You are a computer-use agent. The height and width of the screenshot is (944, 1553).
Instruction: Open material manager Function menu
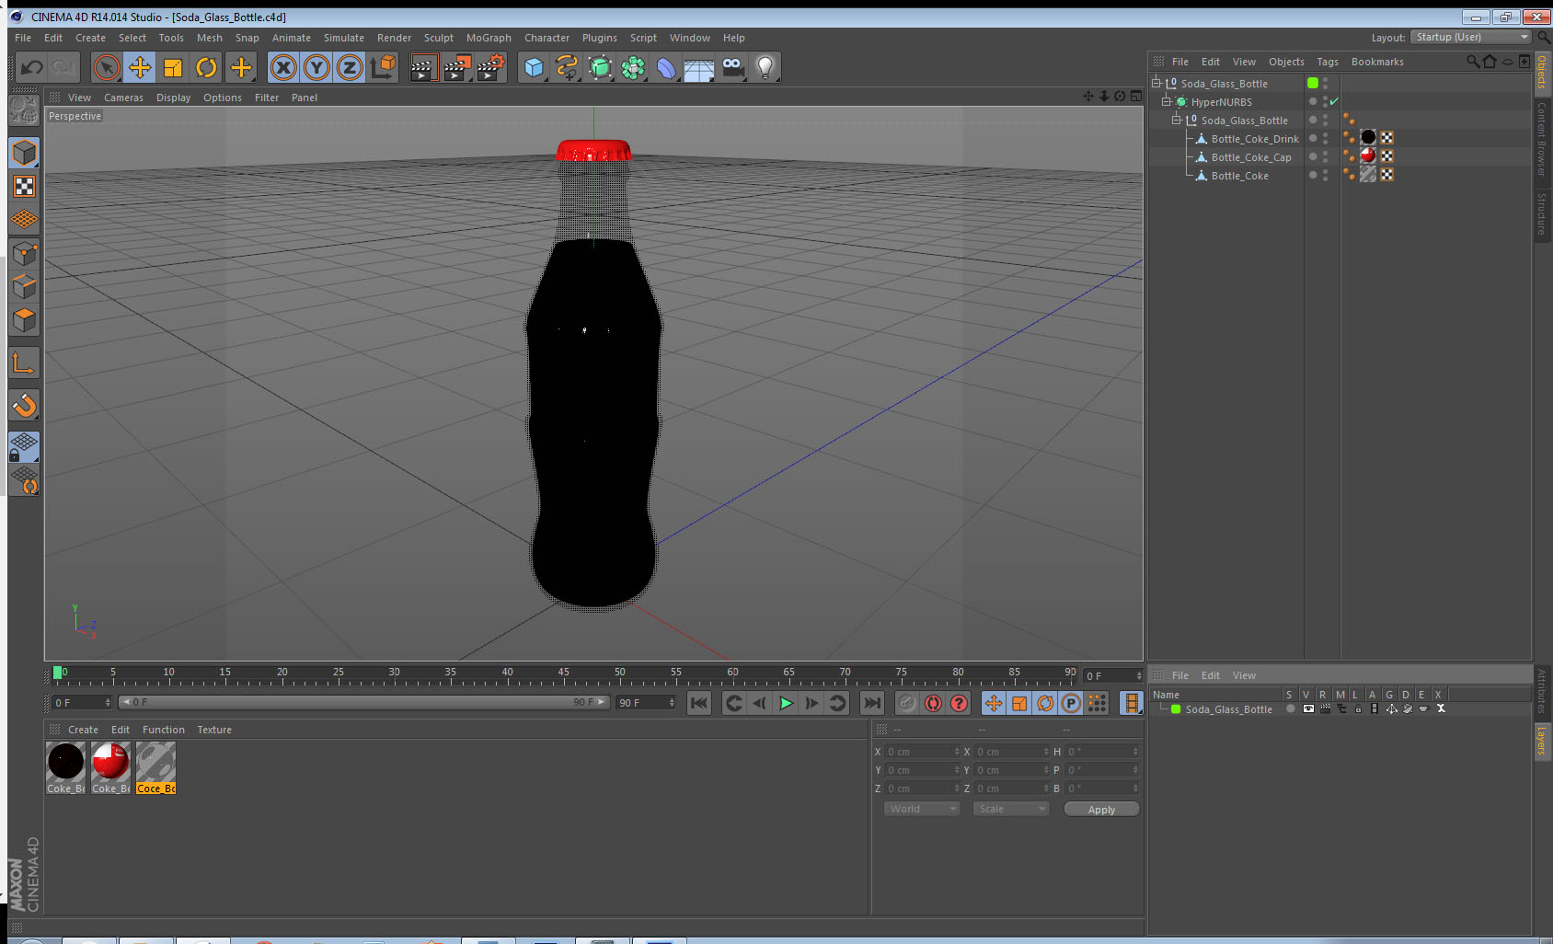tap(163, 730)
